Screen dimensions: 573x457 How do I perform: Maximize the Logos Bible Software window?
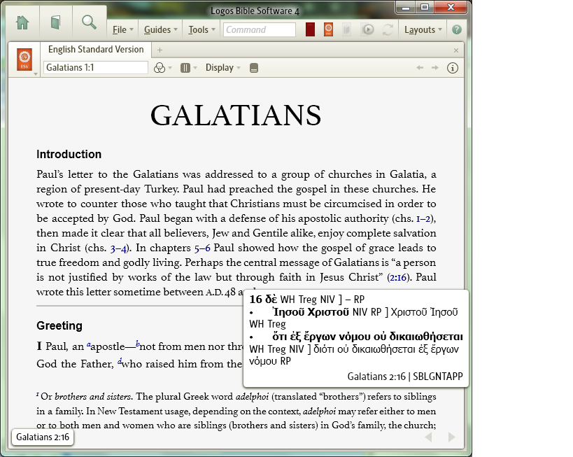[x=425, y=7]
